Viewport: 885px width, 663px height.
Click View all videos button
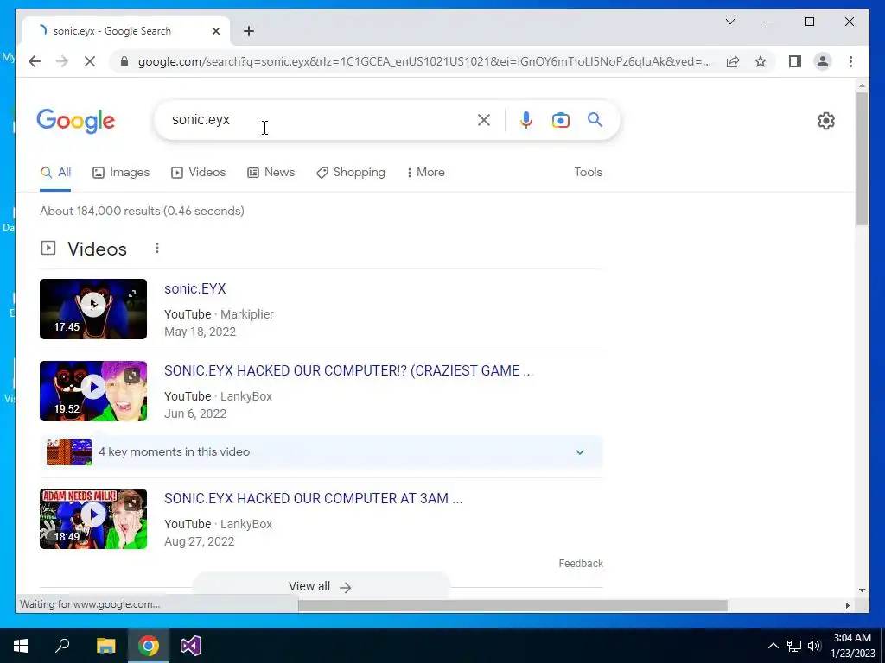(x=321, y=587)
